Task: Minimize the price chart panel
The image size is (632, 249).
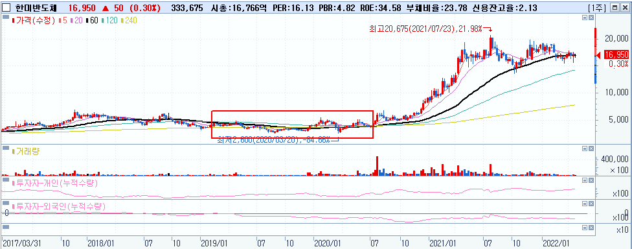Action: tap(585, 18)
